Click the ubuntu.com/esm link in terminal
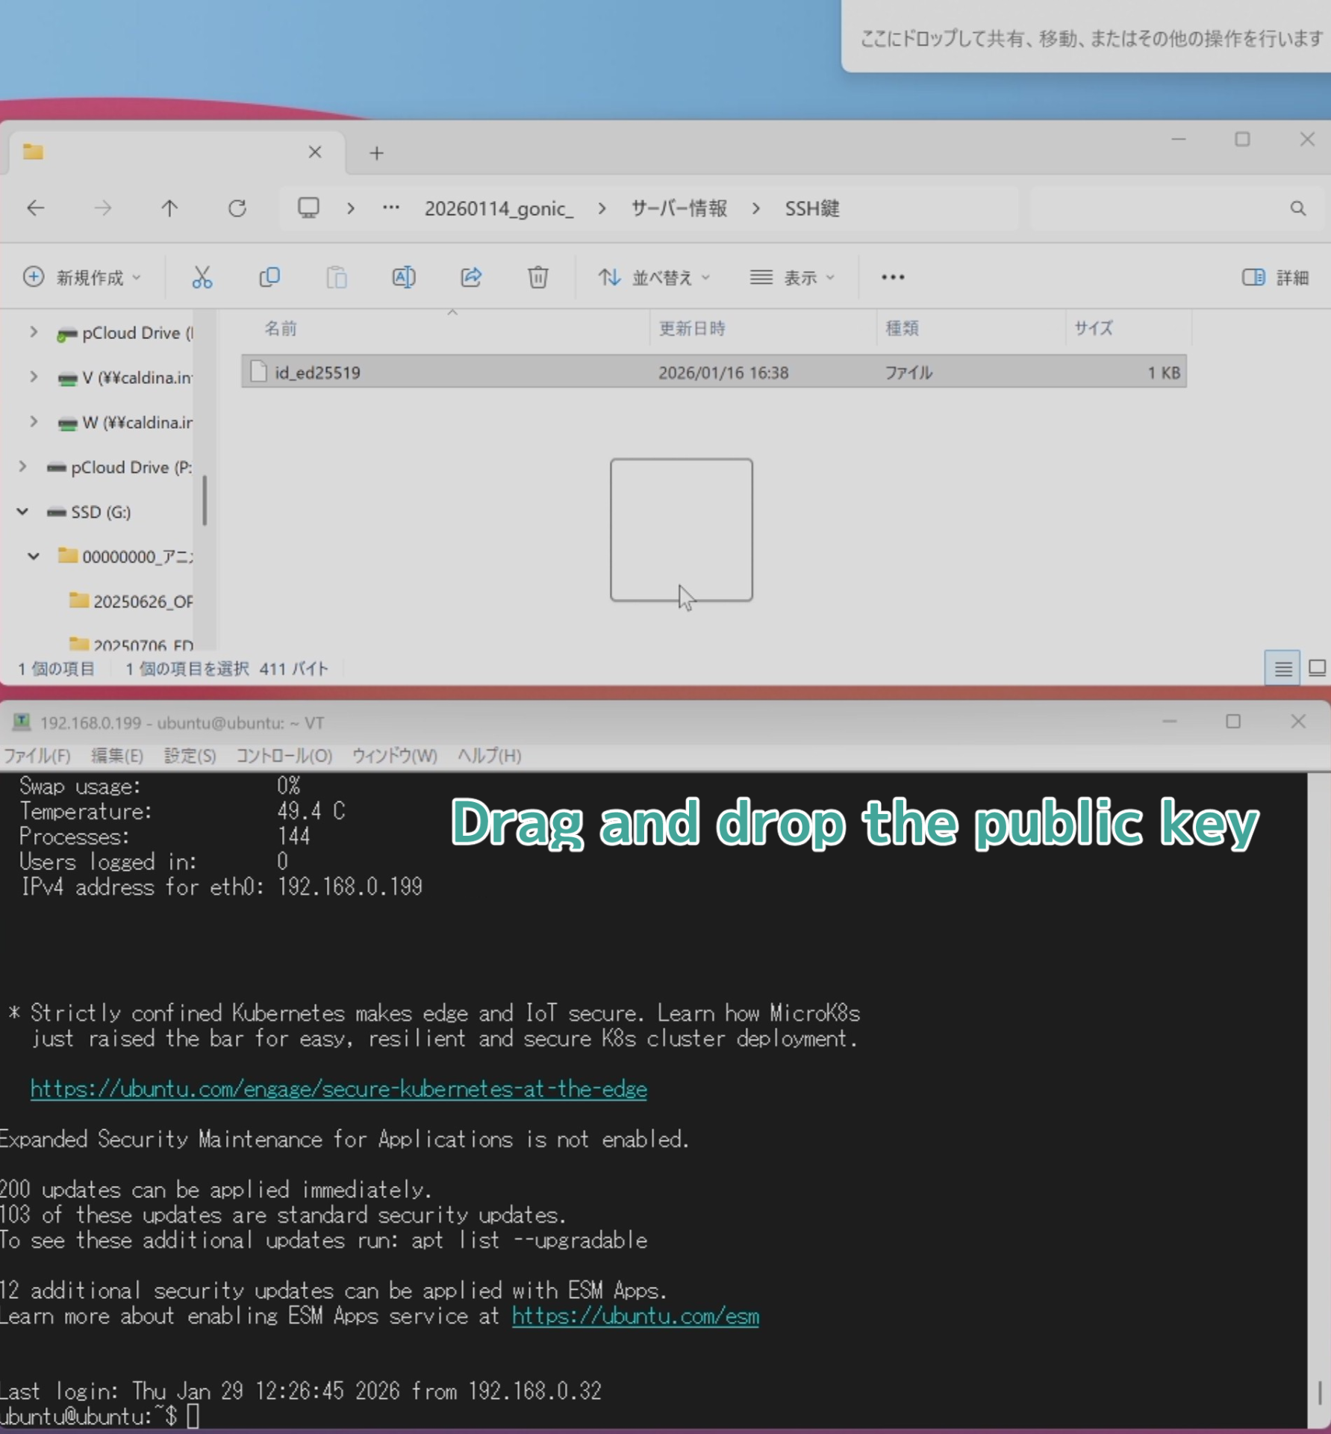Viewport: 1331px width, 1434px height. tap(635, 1316)
